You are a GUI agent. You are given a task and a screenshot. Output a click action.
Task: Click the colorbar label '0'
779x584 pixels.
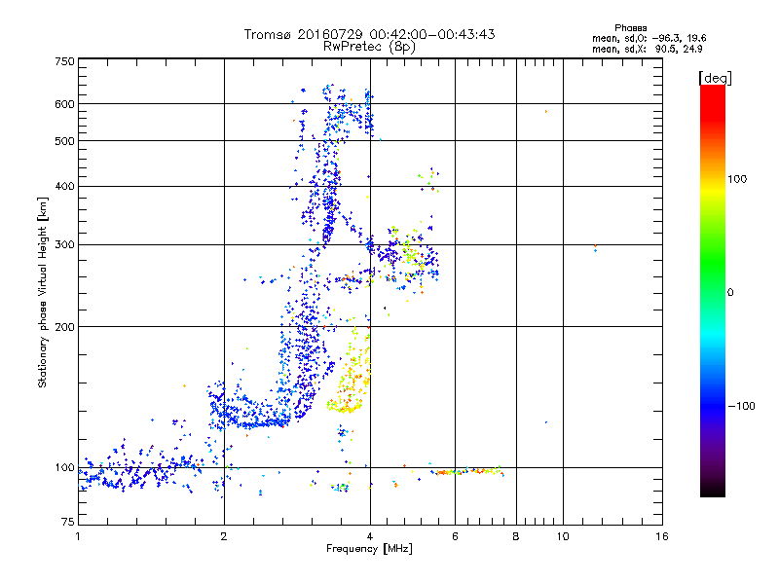730,293
